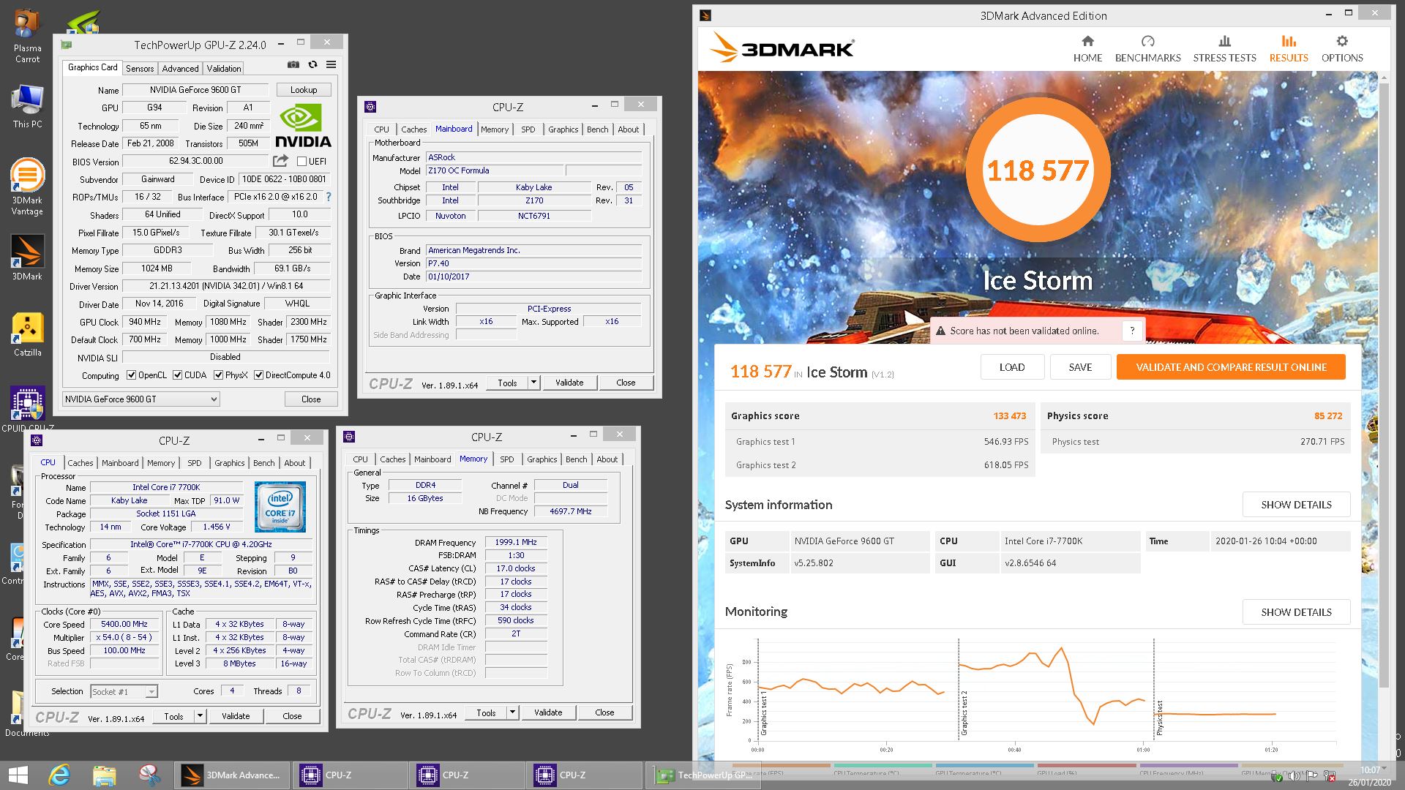Viewport: 1405px width, 790px height.
Task: Click the NVIDIA logo in GPU-Z
Action: click(x=304, y=126)
